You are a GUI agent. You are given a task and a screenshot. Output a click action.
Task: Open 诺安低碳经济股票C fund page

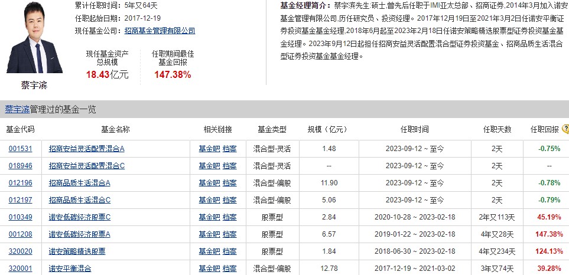(80, 217)
